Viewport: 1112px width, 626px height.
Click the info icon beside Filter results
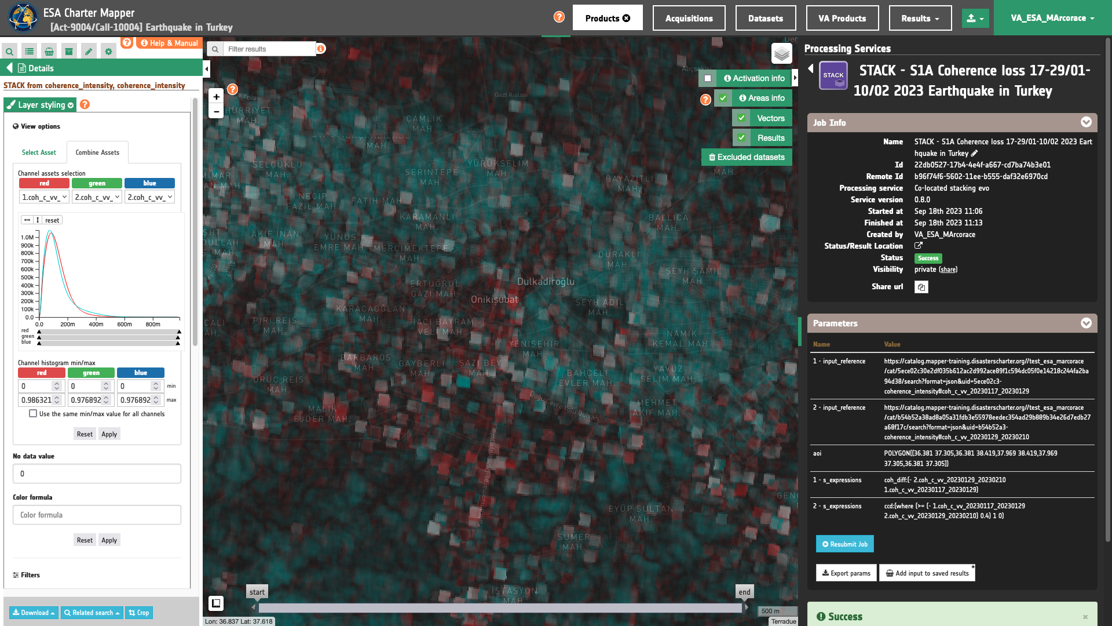click(321, 49)
